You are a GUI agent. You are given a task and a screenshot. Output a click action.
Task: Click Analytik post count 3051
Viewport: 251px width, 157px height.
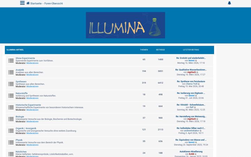point(160,71)
